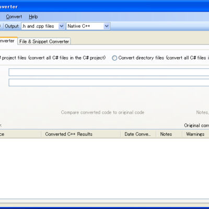209x209 pixels.
Task: Expand the '.h and .cpp files' output dropdown
Action: click(x=61, y=26)
